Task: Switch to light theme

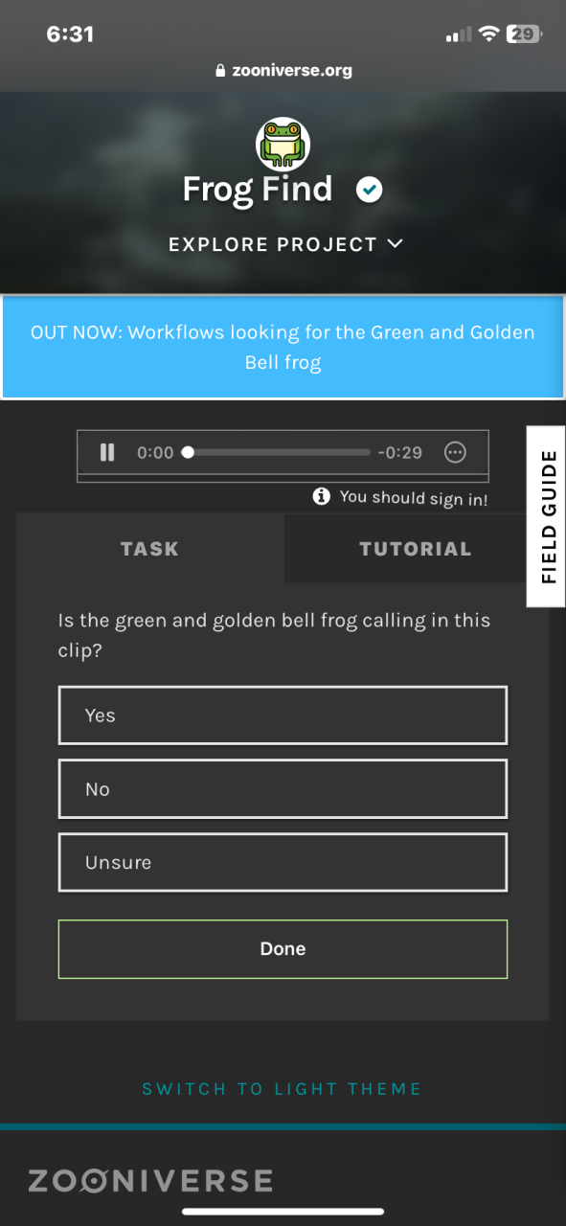Action: (282, 1089)
